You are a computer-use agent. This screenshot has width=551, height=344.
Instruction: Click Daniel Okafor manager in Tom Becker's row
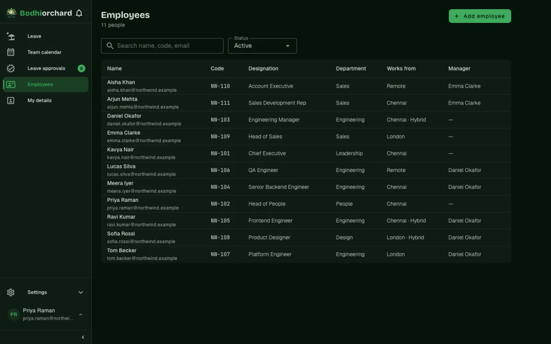[465, 254]
